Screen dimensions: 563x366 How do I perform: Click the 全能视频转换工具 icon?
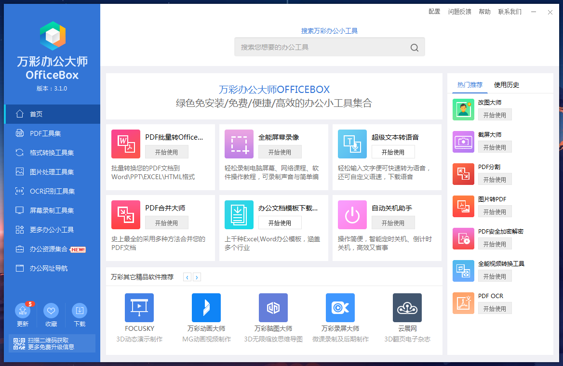(463, 271)
